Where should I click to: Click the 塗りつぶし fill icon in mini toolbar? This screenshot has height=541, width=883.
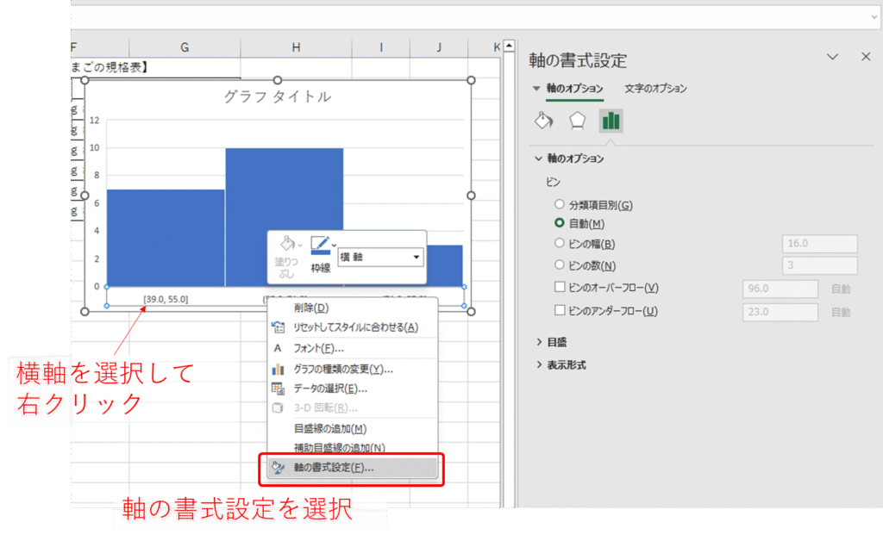coord(284,246)
